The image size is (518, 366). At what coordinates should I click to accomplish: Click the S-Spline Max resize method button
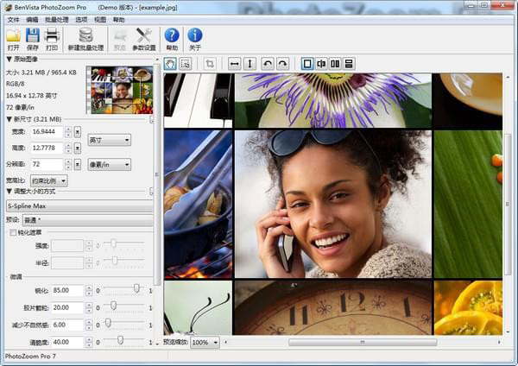[78, 206]
